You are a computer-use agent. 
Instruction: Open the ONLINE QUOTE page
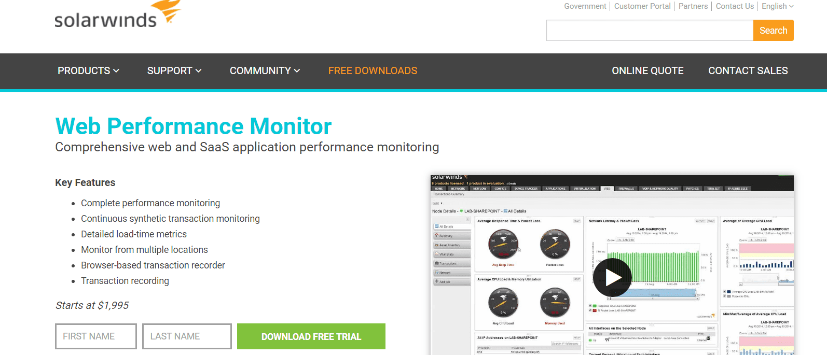point(647,70)
